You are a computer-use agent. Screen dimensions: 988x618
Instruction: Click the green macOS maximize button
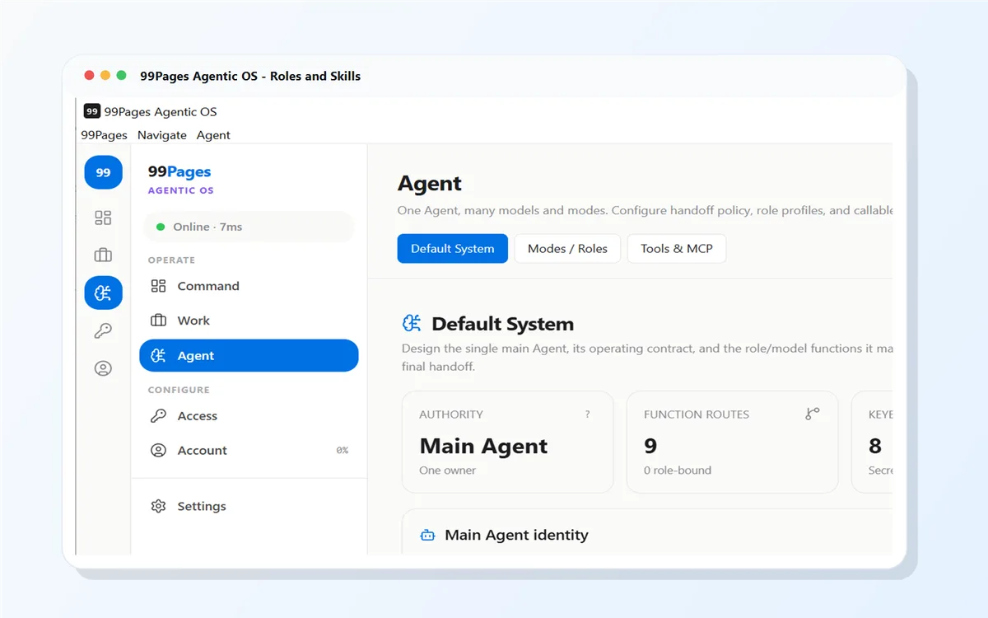click(121, 75)
